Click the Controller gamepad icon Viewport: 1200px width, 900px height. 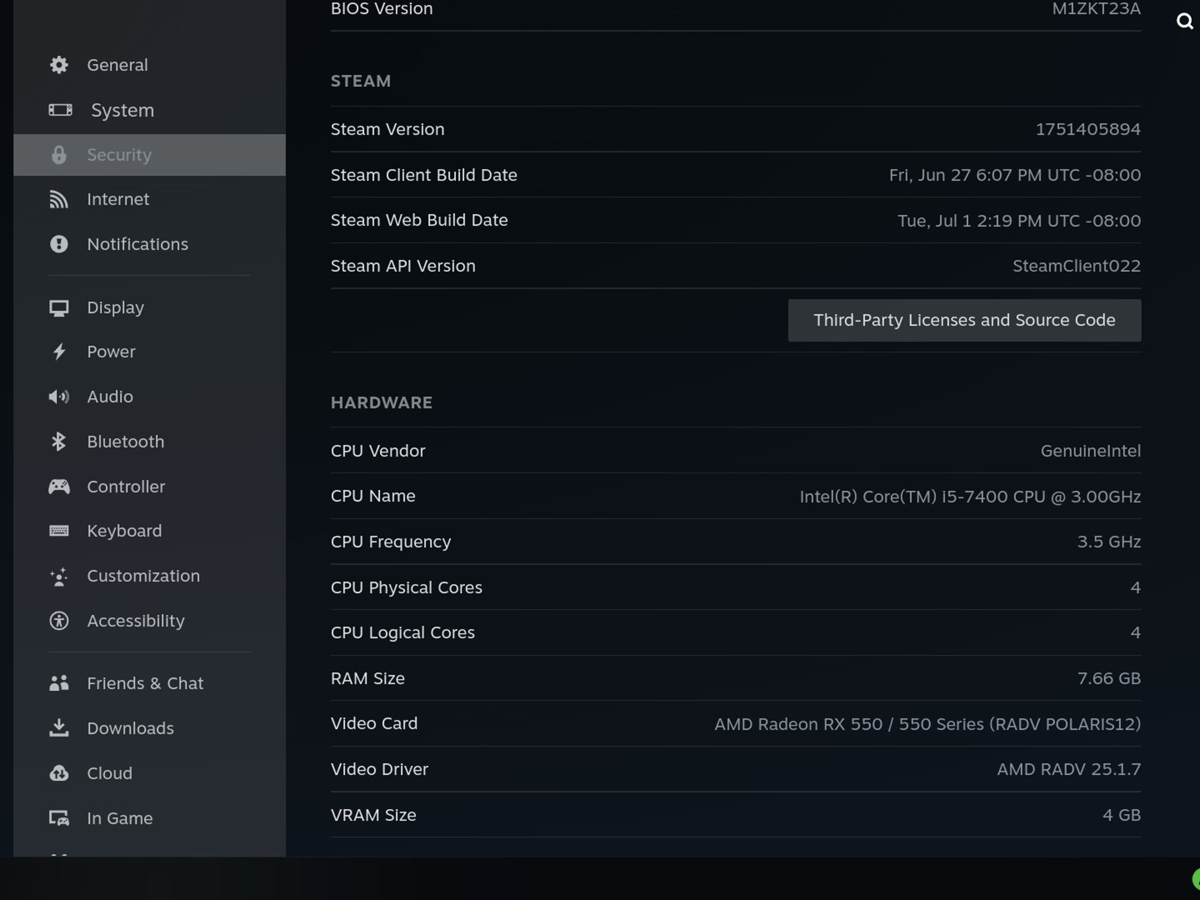59,487
